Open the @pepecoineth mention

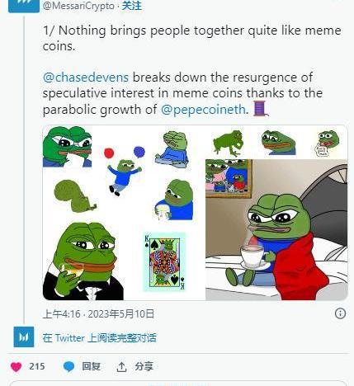tap(203, 110)
